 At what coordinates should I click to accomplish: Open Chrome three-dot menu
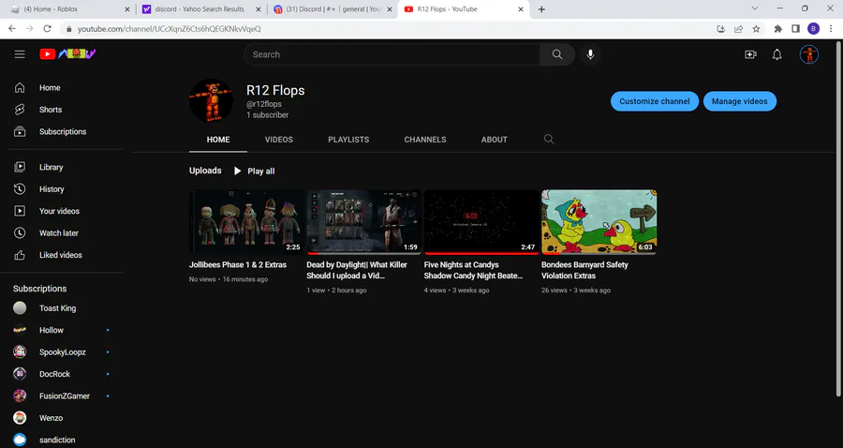pyautogui.click(x=831, y=29)
